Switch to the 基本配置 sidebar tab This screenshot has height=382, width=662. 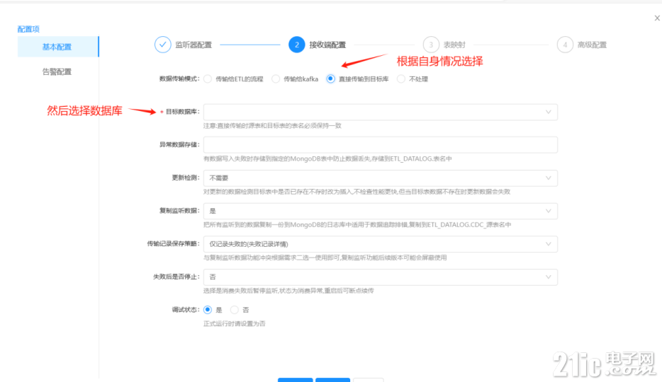coord(58,47)
